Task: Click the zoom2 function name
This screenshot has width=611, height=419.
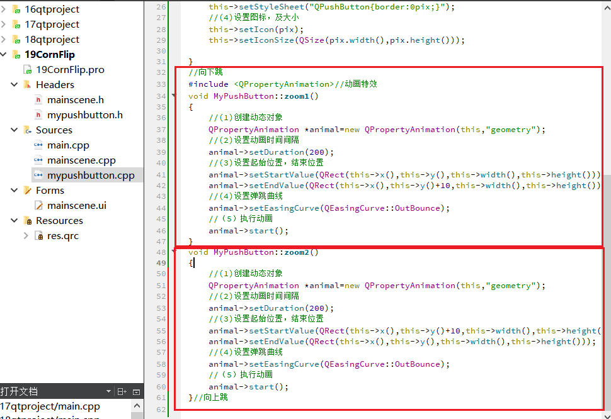Action: (x=297, y=252)
